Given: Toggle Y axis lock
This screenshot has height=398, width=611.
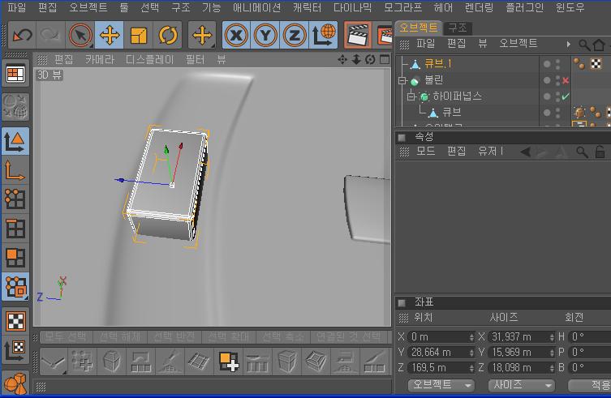Looking at the screenshot, I should tap(265, 36).
